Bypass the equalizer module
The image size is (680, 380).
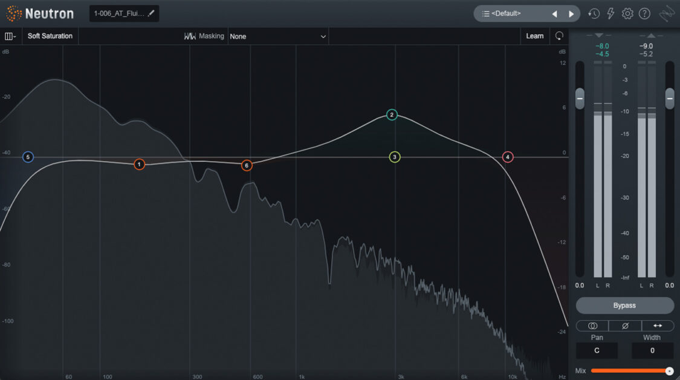point(625,305)
